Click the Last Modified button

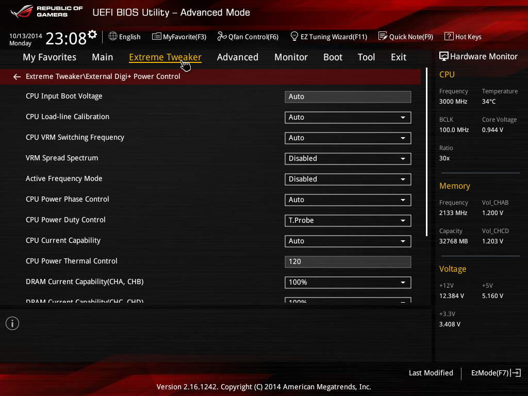coord(431,373)
